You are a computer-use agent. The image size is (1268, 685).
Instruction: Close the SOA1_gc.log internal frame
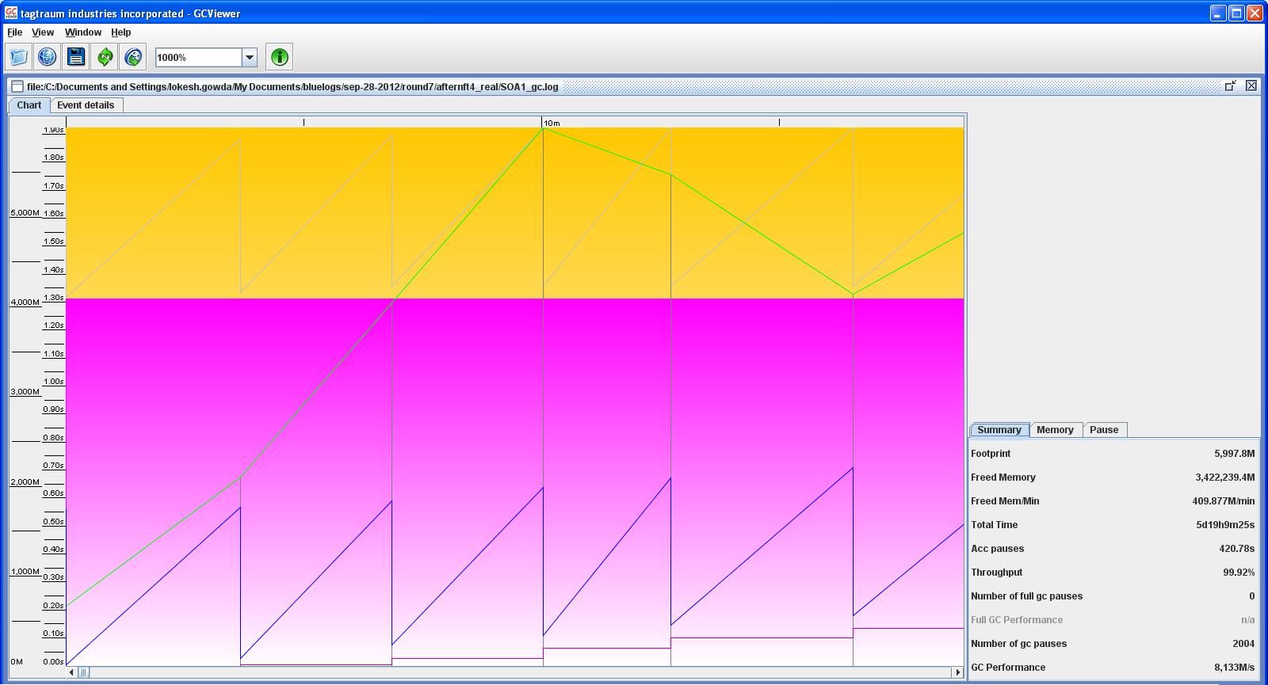[1251, 86]
